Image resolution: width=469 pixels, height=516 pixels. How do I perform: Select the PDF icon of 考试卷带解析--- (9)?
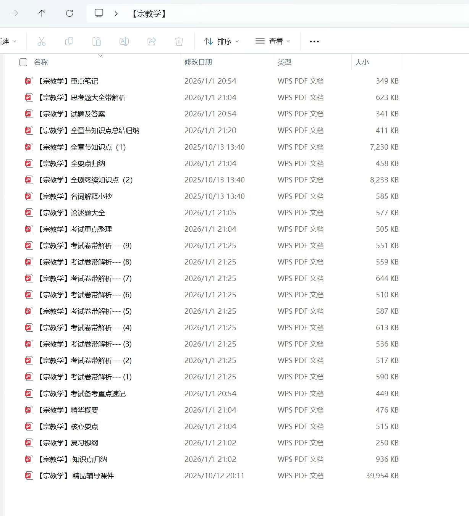pyautogui.click(x=29, y=245)
